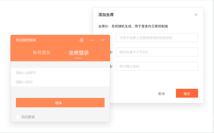Confirm adding seat with 确定

[187, 93]
